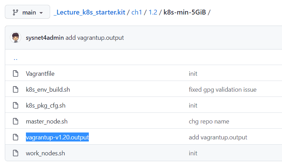Open the sysnet4admin user profile link
This screenshot has height=165, width=282.
coord(45,38)
